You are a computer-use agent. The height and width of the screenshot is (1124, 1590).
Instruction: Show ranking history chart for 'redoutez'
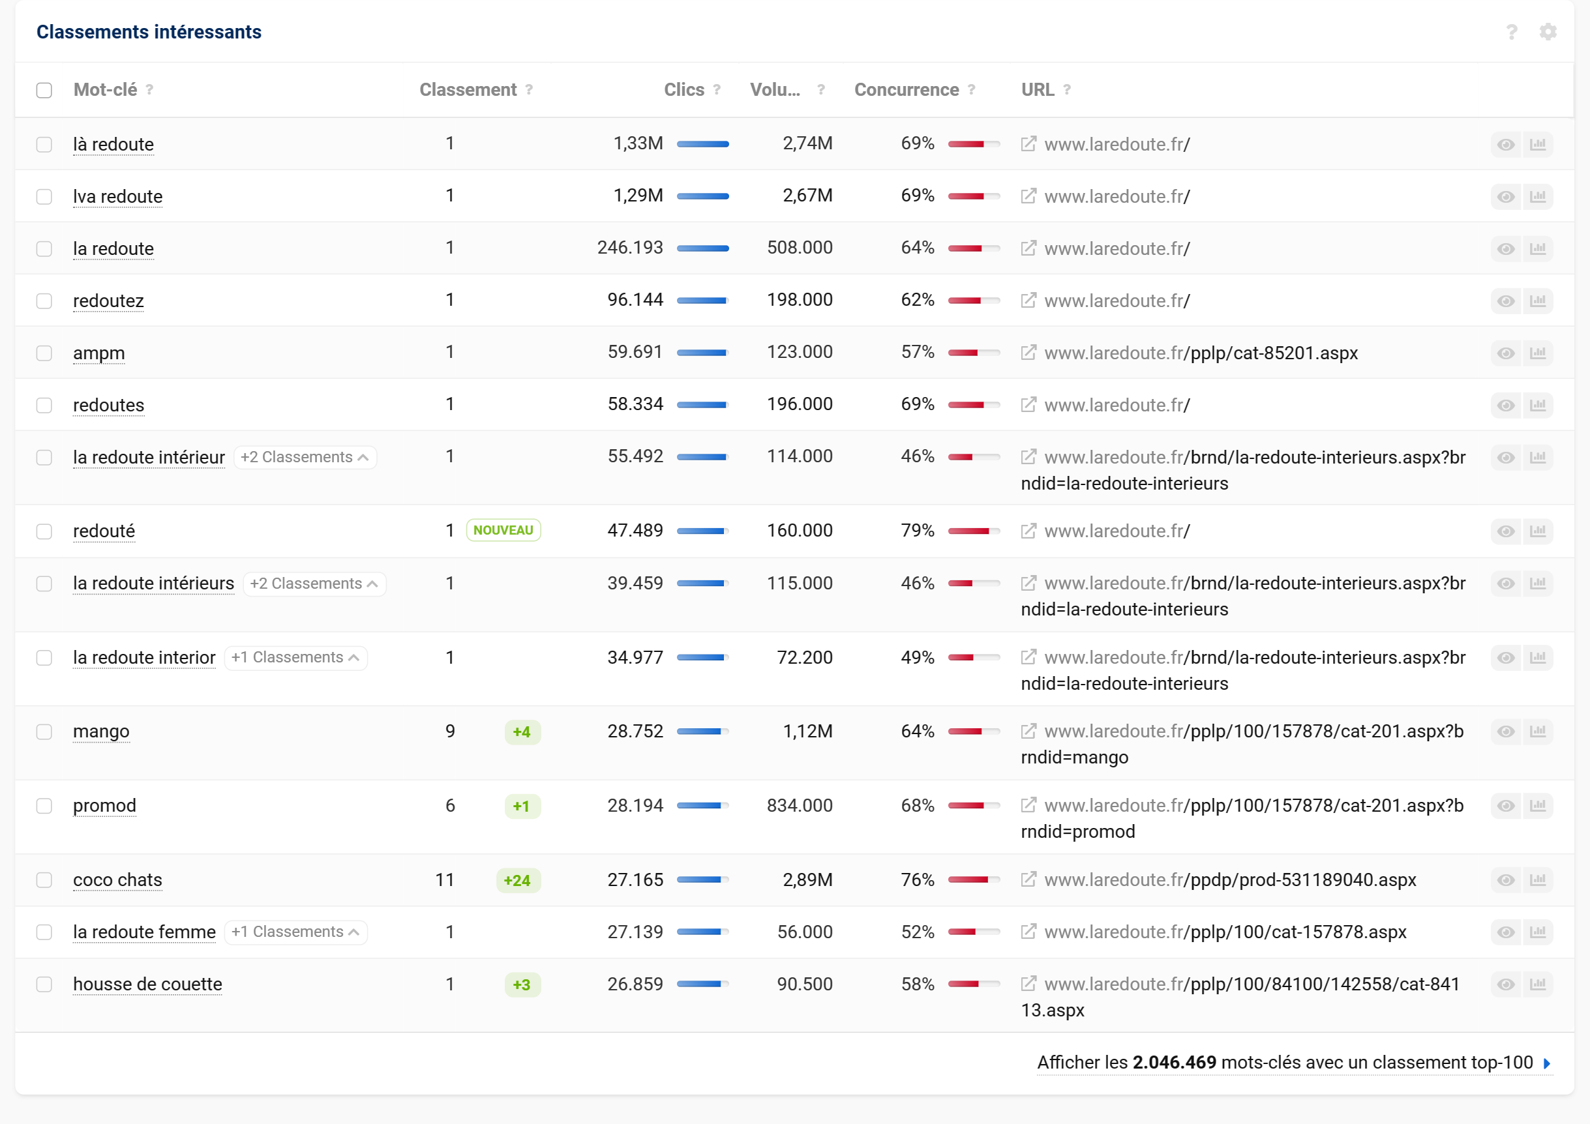tap(1538, 301)
